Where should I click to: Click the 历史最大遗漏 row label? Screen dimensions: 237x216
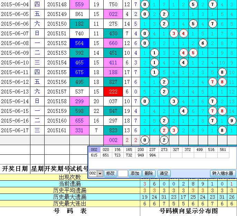coord(70,197)
